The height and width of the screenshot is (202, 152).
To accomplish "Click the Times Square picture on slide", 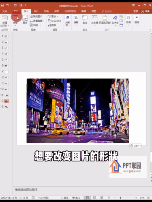I will point(78,111).
